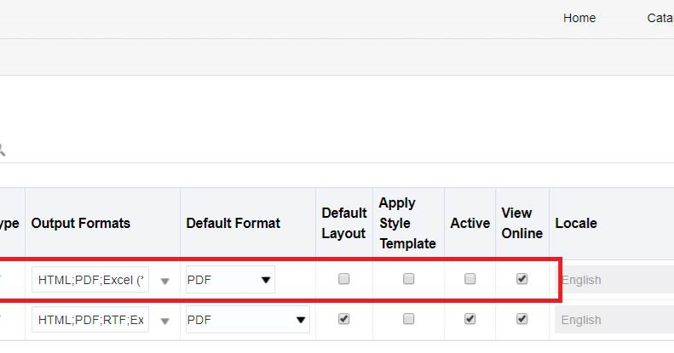Viewport: 674px width, 353px height.
Task: Check Apply Style Template in the HTML;PDF;RTF row
Action: pos(409,319)
